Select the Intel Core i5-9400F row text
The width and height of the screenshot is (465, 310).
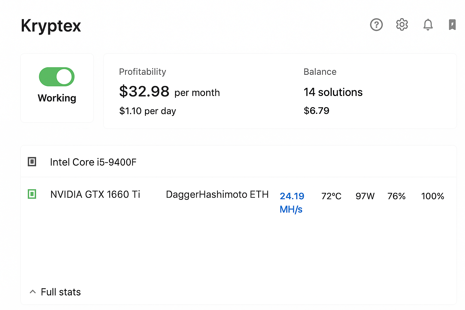pyautogui.click(x=93, y=162)
